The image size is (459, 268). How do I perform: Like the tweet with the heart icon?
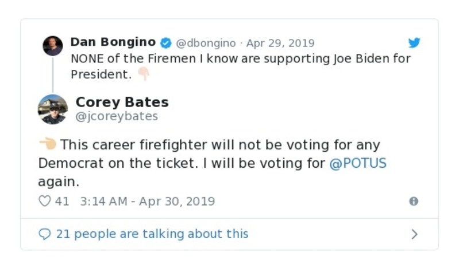[44, 201]
